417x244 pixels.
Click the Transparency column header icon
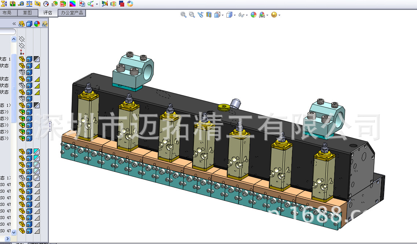point(45,24)
